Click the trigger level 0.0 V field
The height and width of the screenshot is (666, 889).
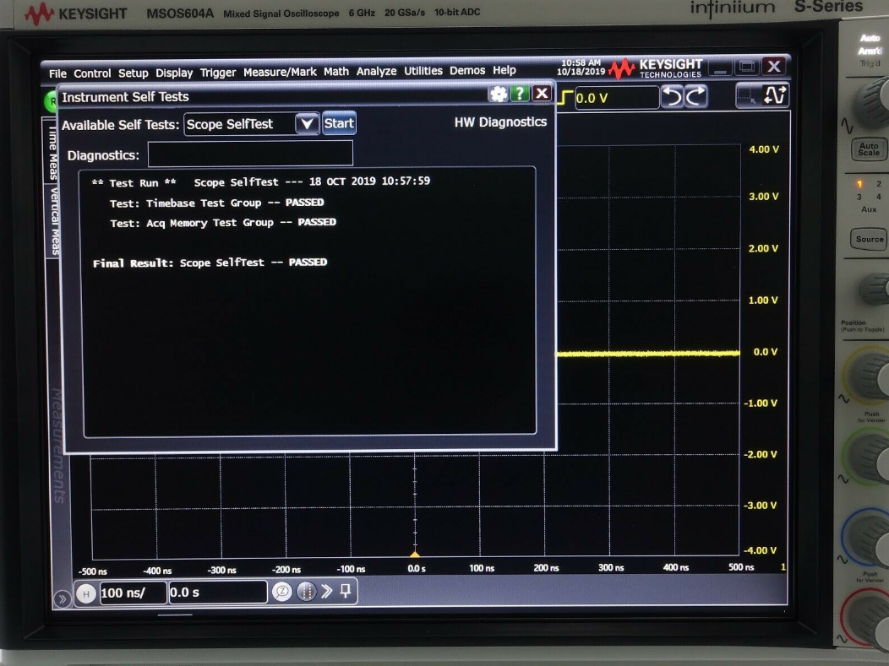coord(616,98)
